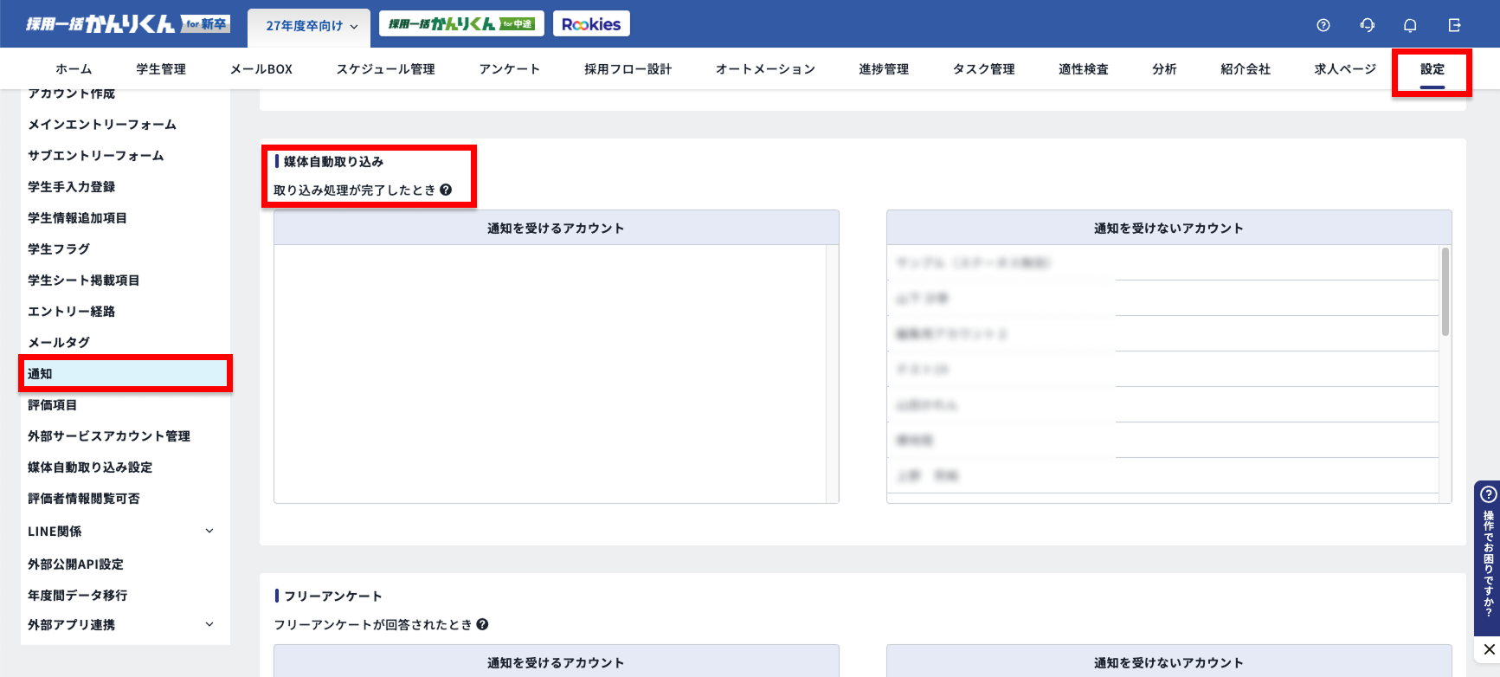Open the 27年度卒向け year dropdown
1500x677 pixels.
coord(309,26)
